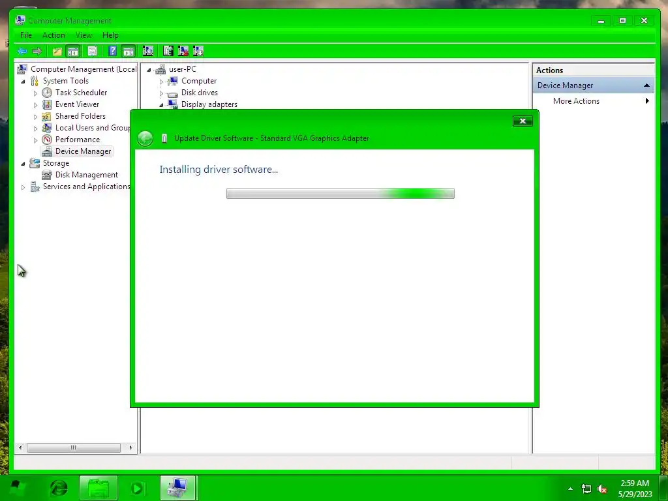
Task: Click Uninstall device toolbar icon
Action: [x=183, y=52]
